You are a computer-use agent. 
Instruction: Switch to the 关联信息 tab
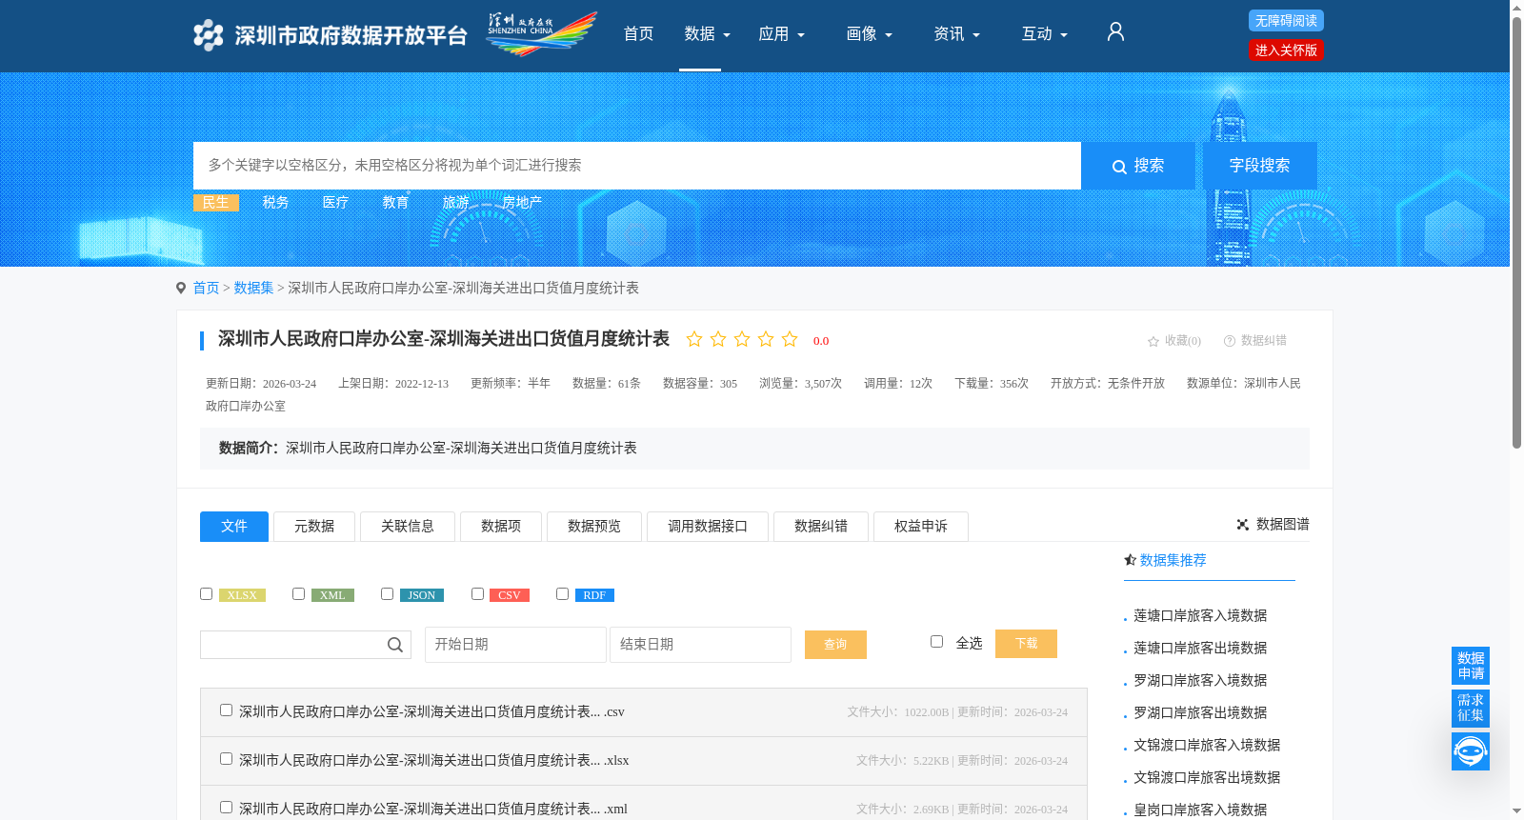click(x=408, y=527)
